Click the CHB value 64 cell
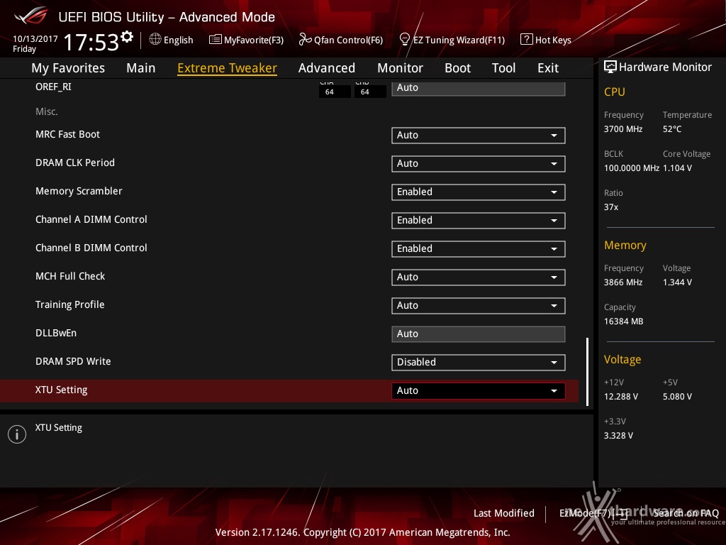The width and height of the screenshot is (726, 545). (370, 92)
